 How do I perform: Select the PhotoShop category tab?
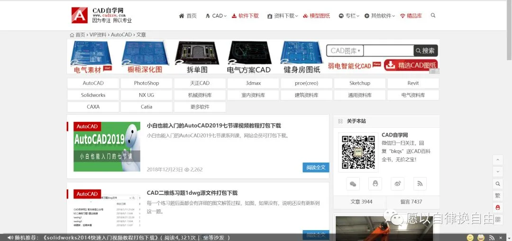146,83
